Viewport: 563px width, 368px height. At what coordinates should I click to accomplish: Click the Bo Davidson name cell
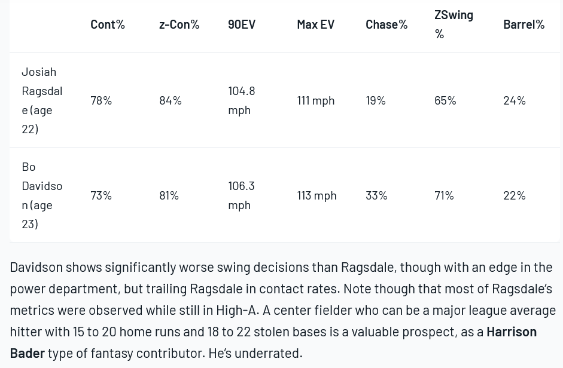pyautogui.click(x=42, y=195)
